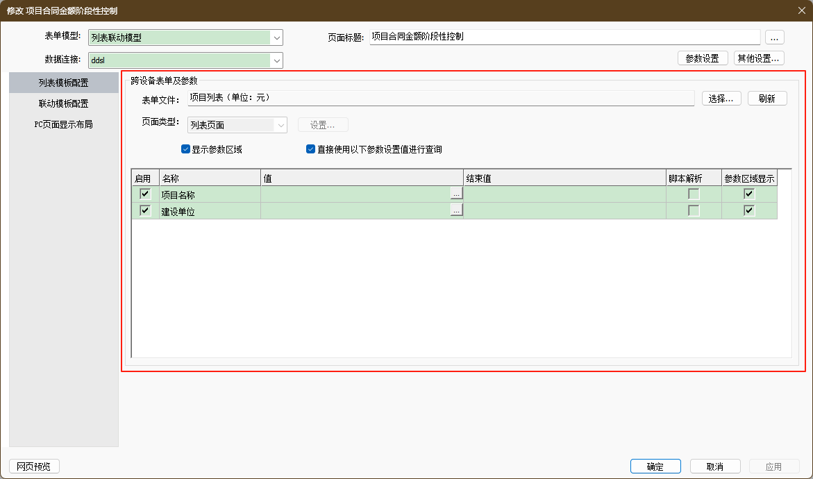Select PC页面显示布局 in the sidebar
This screenshot has height=479, width=813.
(63, 125)
